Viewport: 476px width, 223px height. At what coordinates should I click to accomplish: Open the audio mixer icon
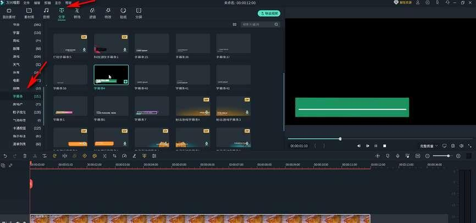[408, 156]
